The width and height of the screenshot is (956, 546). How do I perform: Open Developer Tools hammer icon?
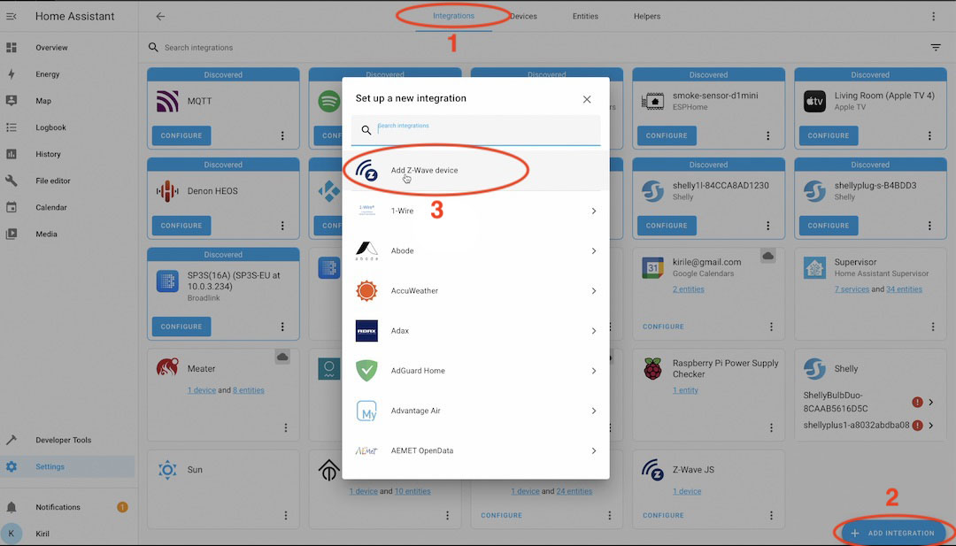coord(12,440)
